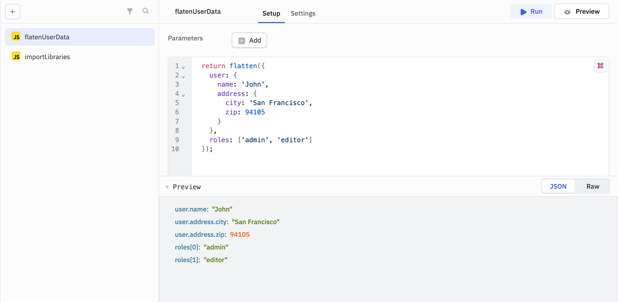The width and height of the screenshot is (618, 302).
Task: Add a new parameter with Add button
Action: click(249, 40)
